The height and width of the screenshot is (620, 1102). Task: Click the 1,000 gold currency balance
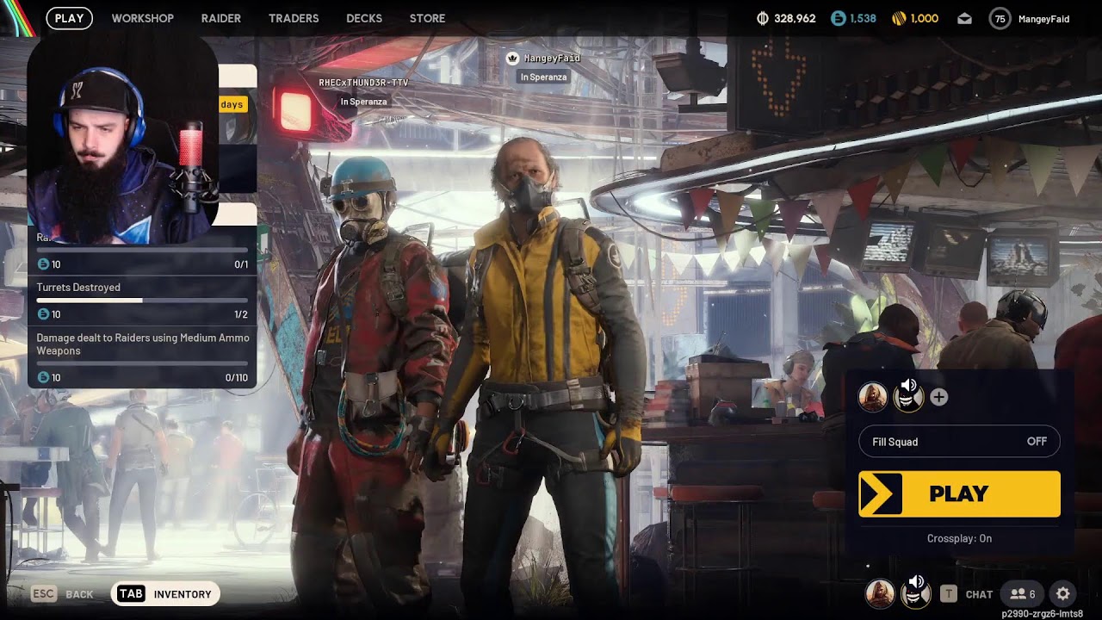click(925, 18)
